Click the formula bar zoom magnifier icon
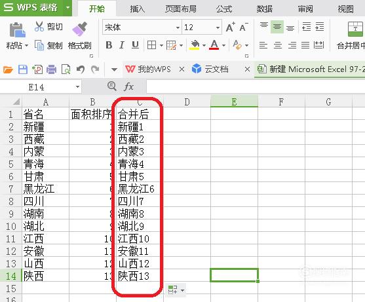The height and width of the screenshot is (302, 365). [x=112, y=86]
